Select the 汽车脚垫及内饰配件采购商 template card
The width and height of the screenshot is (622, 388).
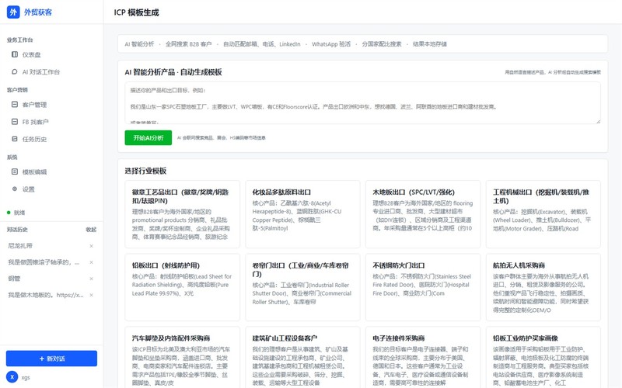[x=182, y=358]
